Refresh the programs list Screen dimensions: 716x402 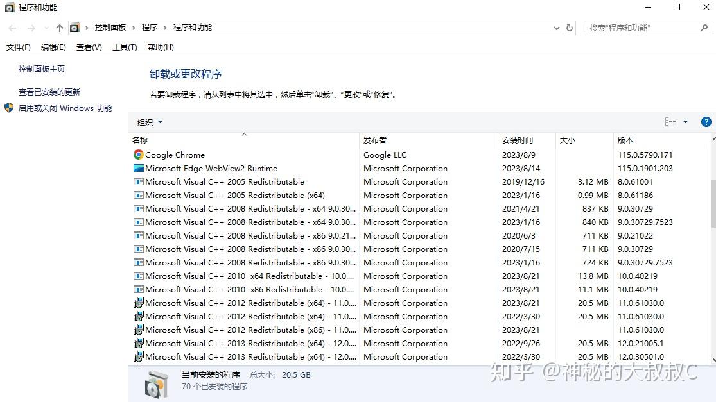(x=570, y=28)
